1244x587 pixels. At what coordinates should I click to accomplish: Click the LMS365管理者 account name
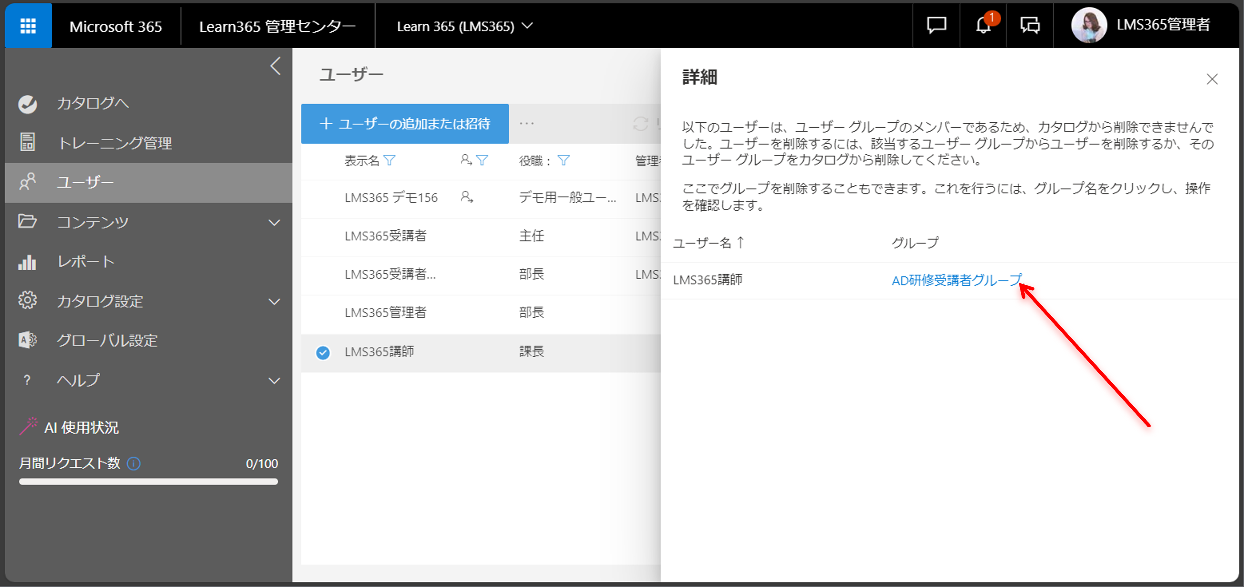click(1163, 25)
